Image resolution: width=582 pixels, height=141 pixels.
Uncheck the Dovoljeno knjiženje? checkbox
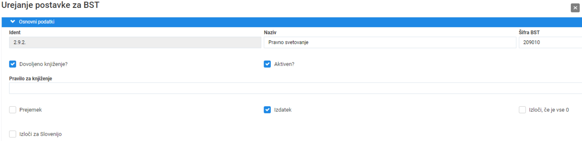[13, 64]
